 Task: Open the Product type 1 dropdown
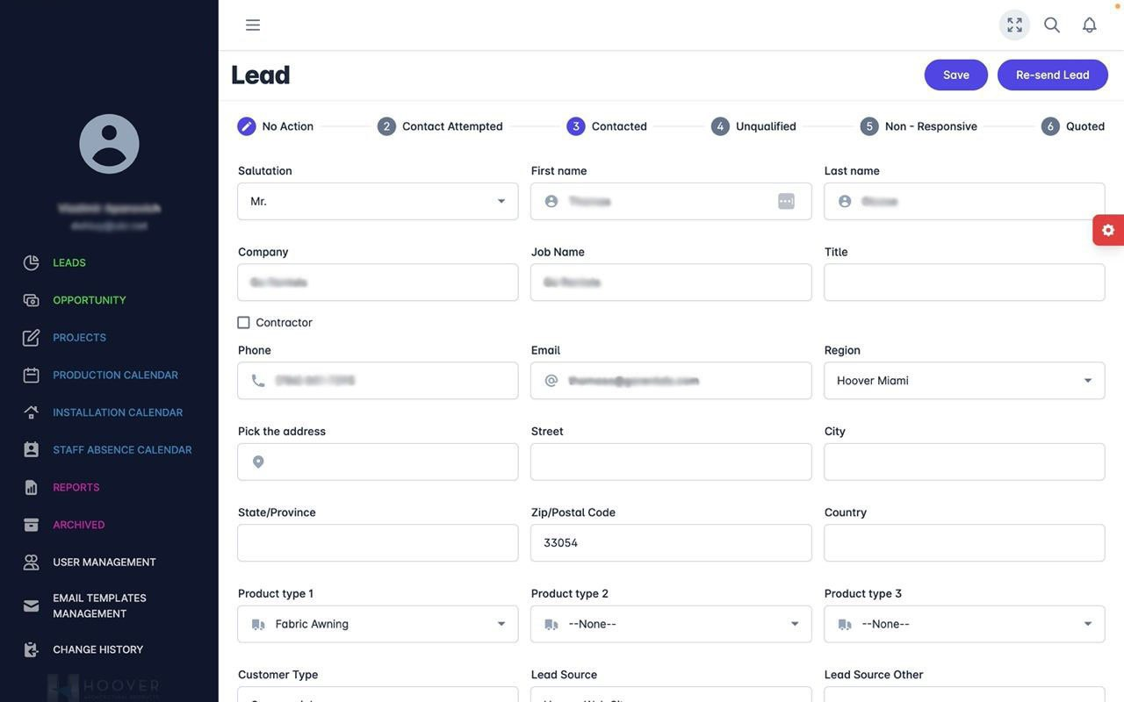(x=378, y=624)
